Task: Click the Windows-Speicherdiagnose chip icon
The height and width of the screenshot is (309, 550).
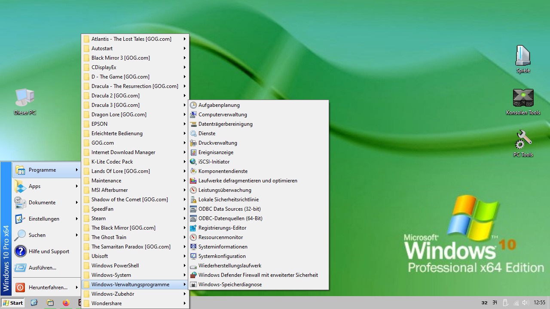Action: point(193,285)
